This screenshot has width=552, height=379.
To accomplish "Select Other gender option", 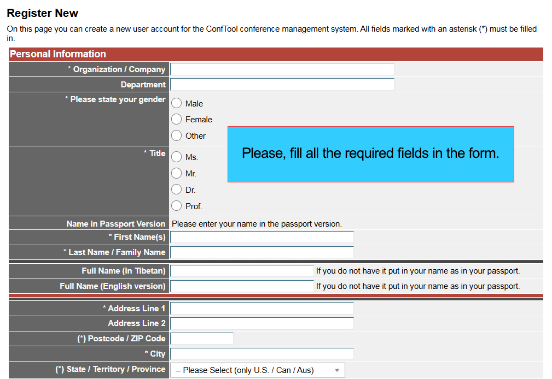I will pos(177,135).
